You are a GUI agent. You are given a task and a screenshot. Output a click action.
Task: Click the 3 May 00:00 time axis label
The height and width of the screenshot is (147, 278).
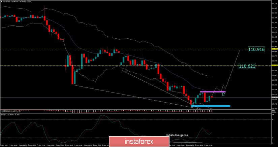(x=14, y=145)
